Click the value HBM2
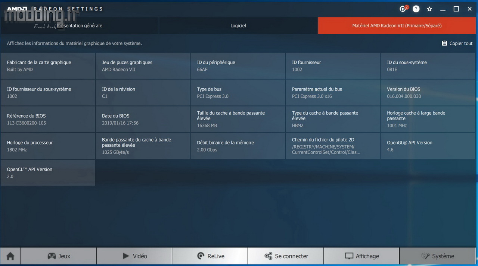 coord(298,126)
